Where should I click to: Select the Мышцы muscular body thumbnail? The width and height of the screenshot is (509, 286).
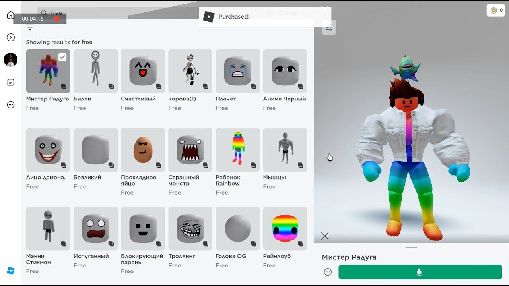(x=285, y=150)
